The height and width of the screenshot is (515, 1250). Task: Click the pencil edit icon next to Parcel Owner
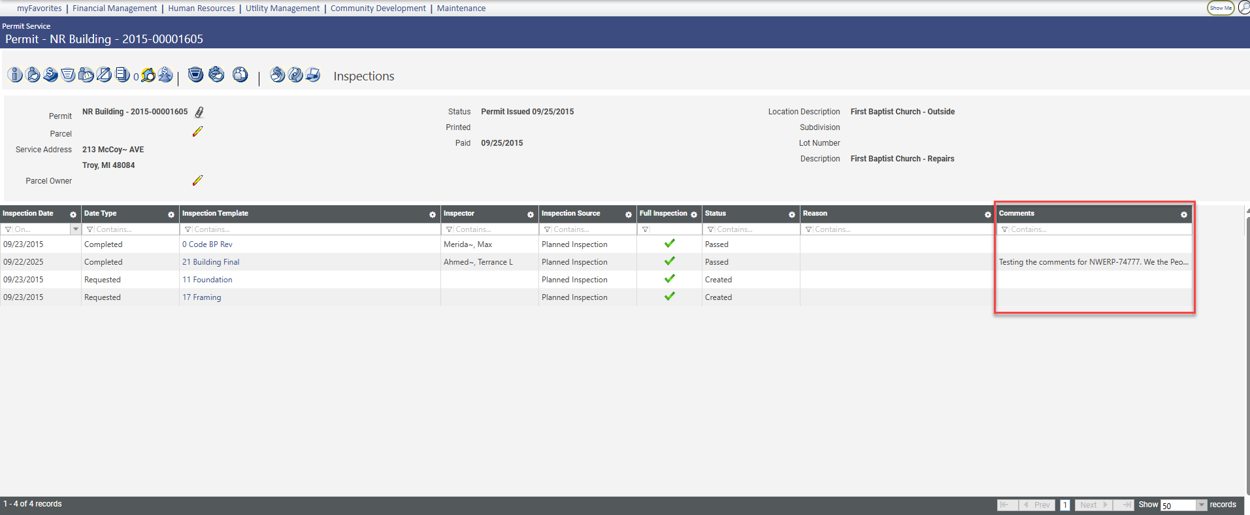coord(197,180)
